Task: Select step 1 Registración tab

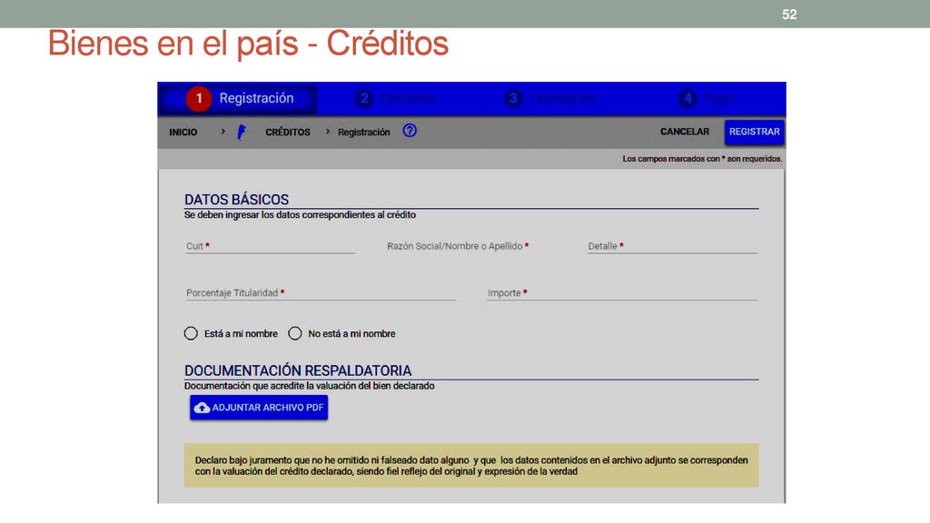Action: click(238, 98)
